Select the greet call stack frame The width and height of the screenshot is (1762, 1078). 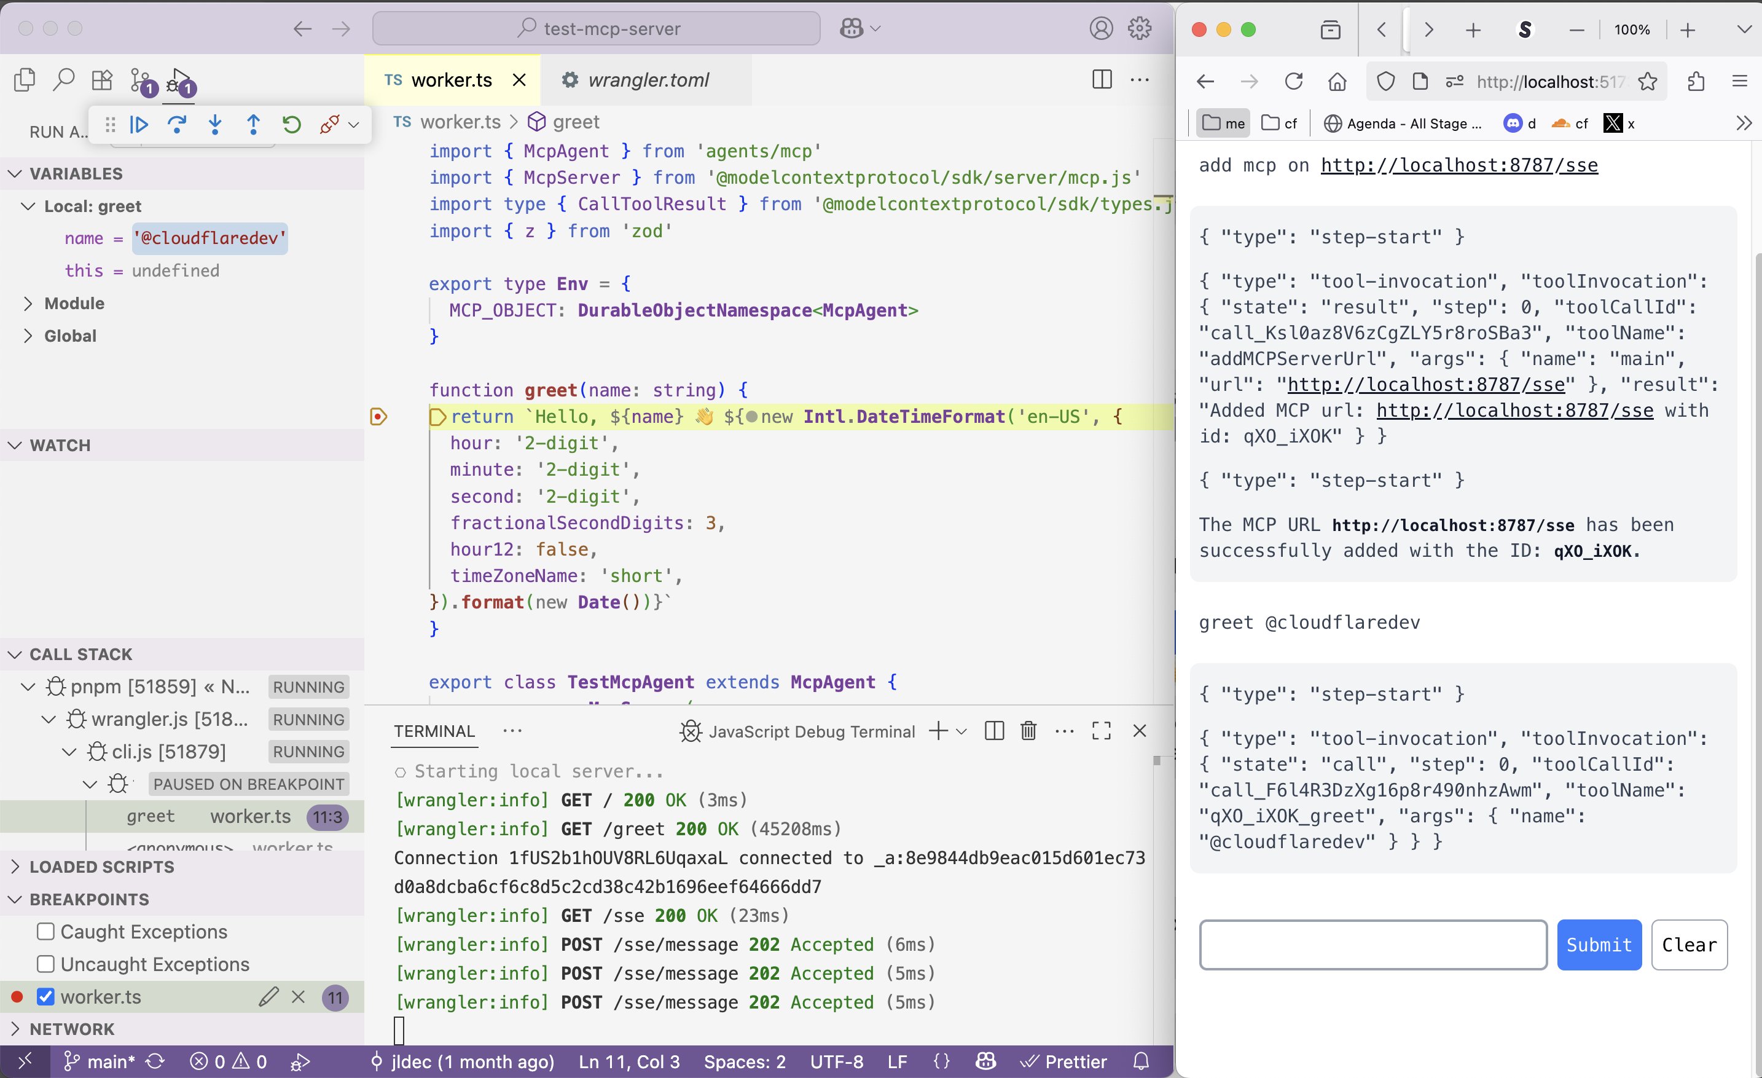click(x=182, y=816)
